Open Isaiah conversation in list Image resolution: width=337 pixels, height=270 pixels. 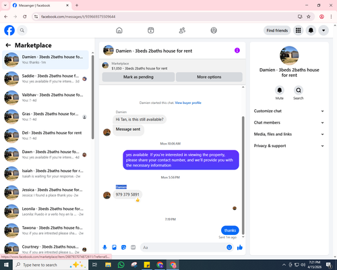[45, 173]
